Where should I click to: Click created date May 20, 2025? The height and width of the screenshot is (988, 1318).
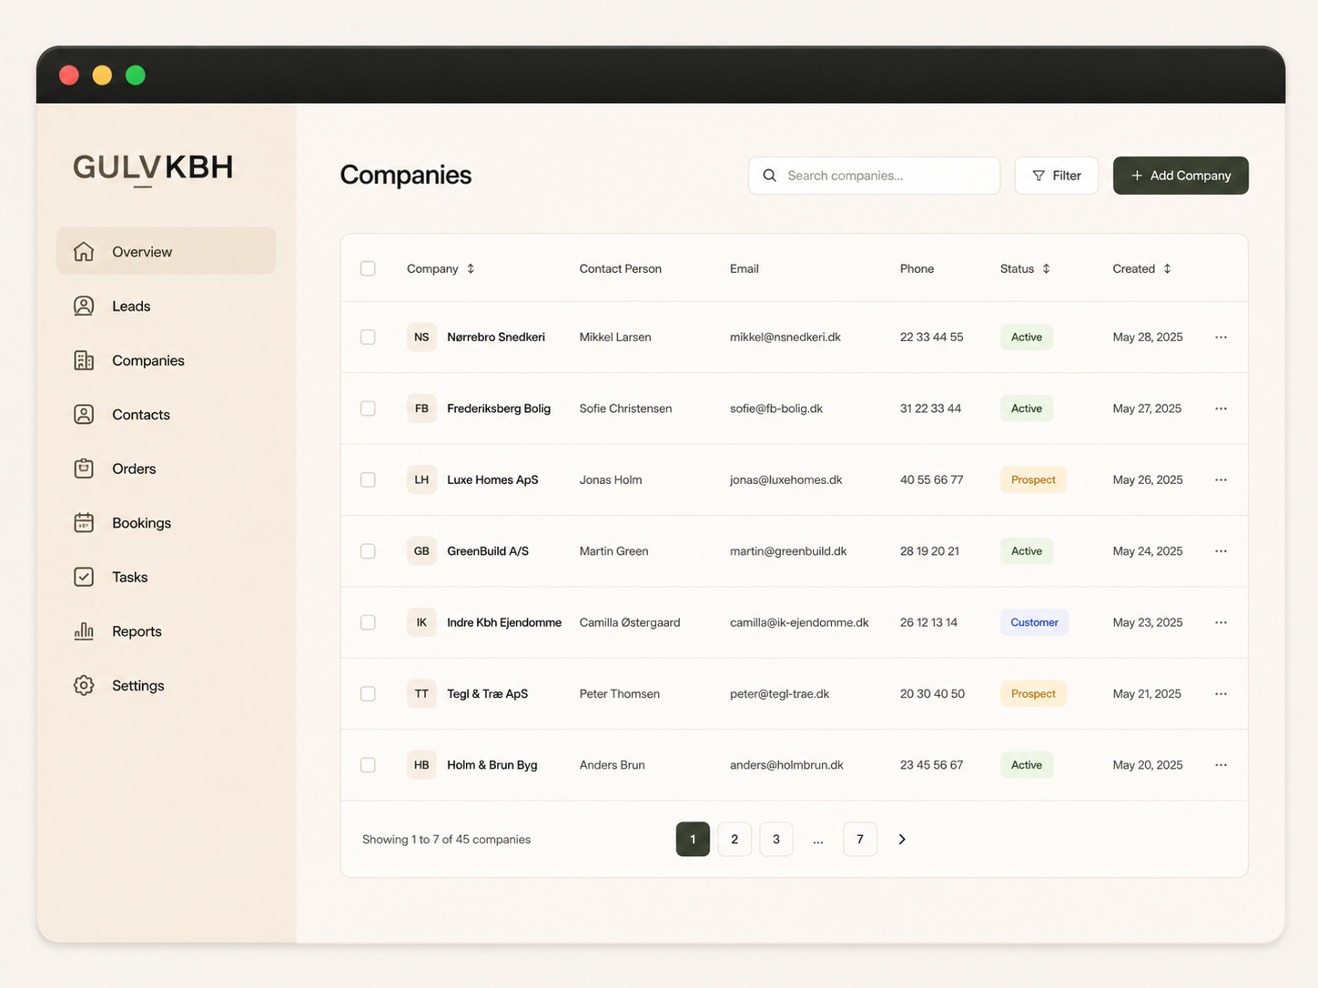(x=1148, y=765)
